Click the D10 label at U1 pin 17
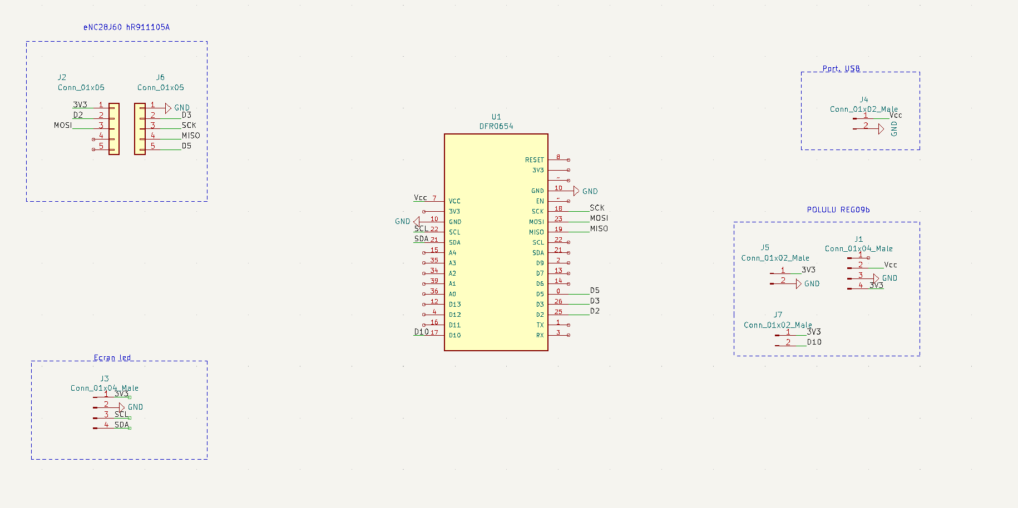This screenshot has height=508, width=1018. 421,332
